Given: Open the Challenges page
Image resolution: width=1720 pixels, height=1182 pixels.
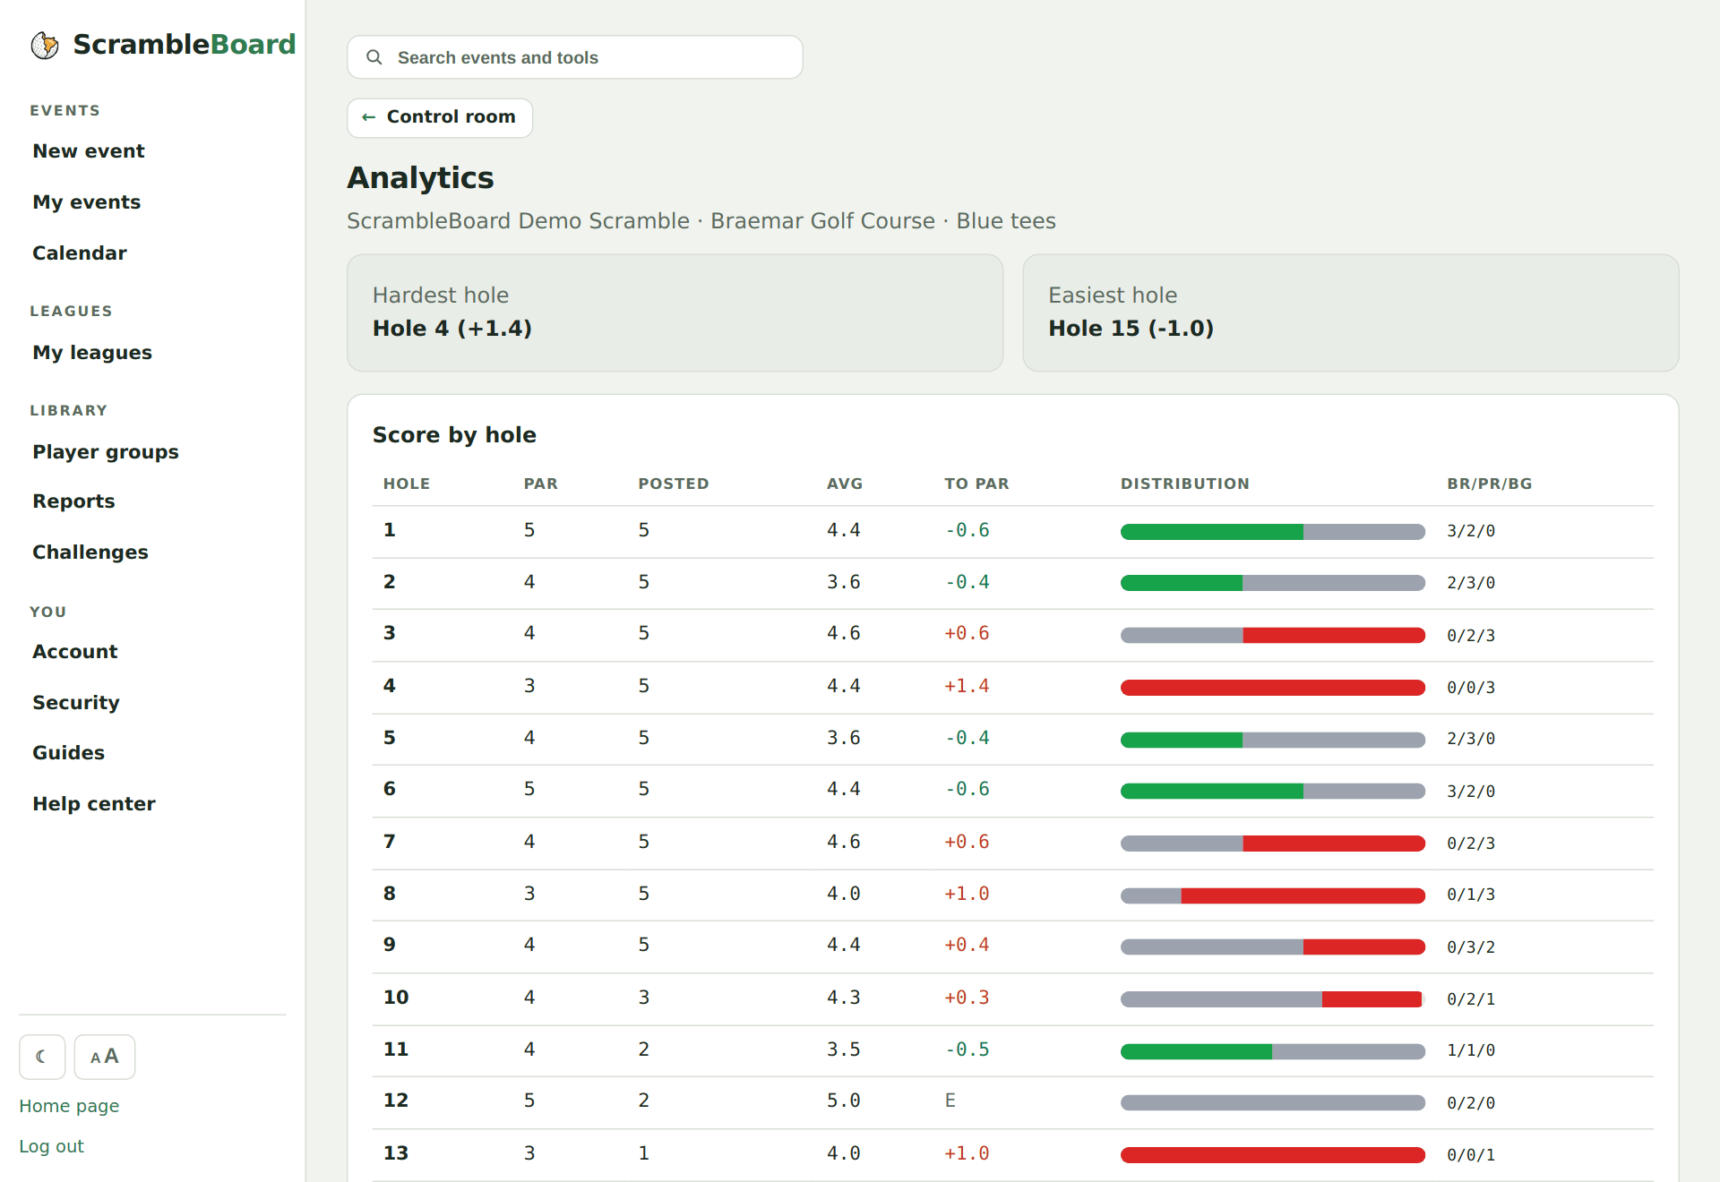Looking at the screenshot, I should [x=90, y=552].
